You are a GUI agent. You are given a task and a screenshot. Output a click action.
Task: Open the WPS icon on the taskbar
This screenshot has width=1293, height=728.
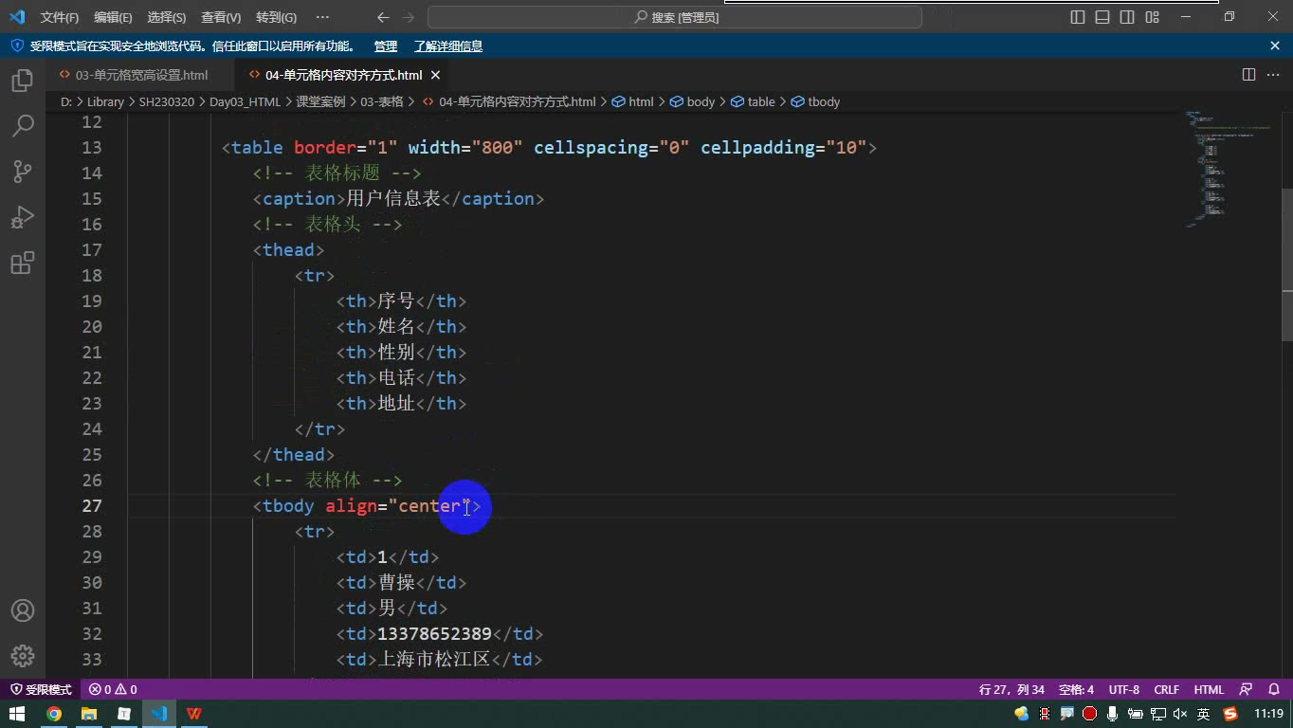[193, 714]
